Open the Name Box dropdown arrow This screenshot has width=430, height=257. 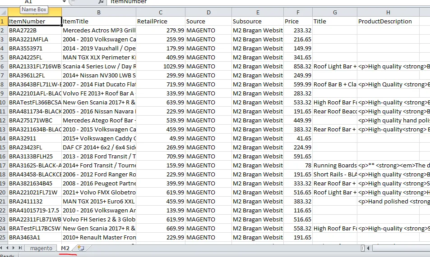pyautogui.click(x=64, y=2)
